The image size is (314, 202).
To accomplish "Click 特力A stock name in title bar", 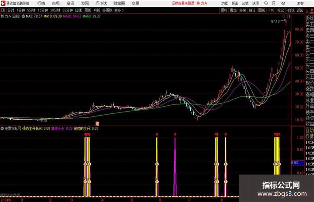I will point(202,3).
